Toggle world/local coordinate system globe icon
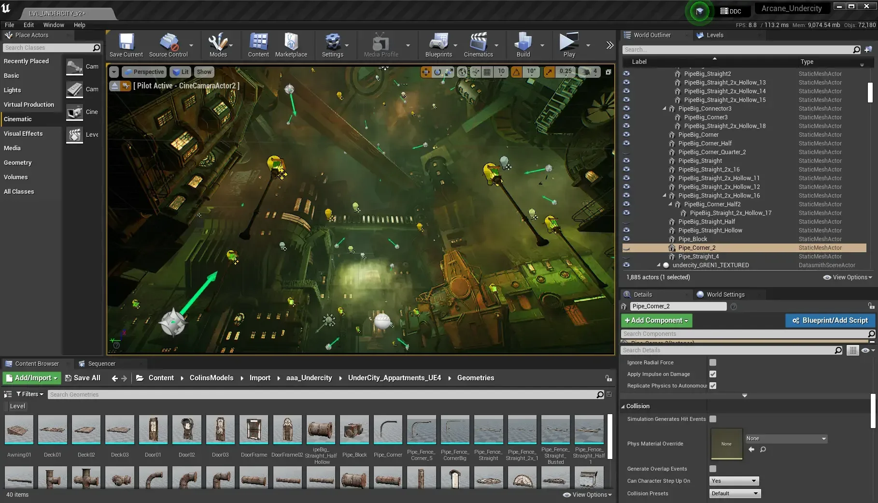 coord(462,72)
